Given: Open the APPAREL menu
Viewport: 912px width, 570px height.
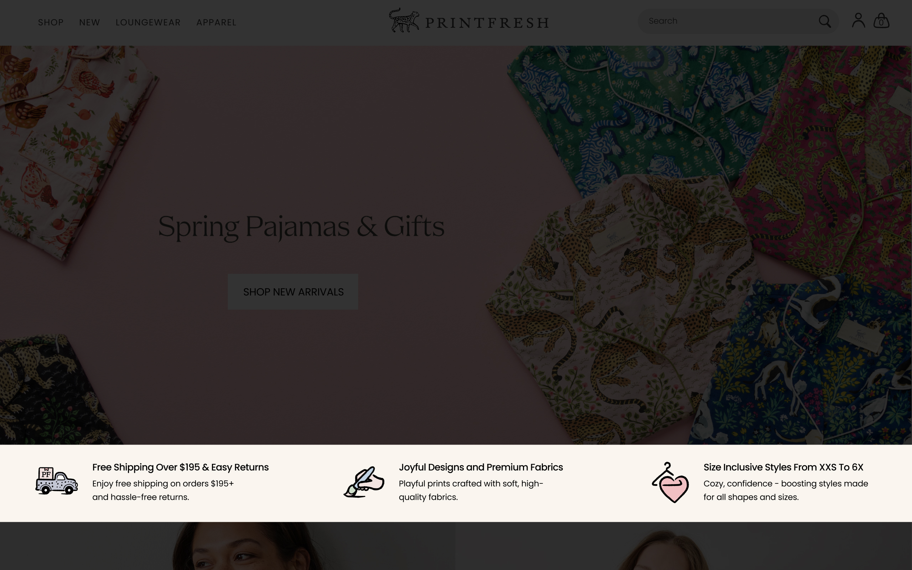Looking at the screenshot, I should (x=216, y=22).
